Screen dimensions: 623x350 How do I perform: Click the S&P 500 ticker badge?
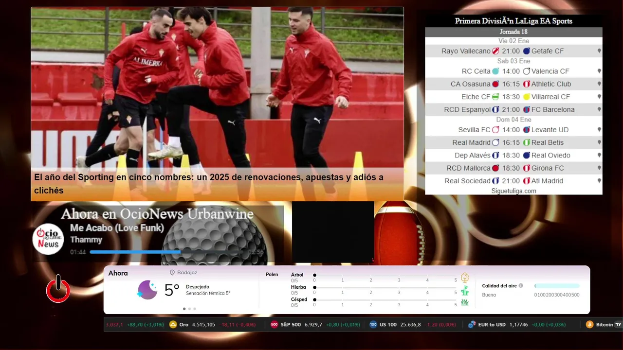274,325
